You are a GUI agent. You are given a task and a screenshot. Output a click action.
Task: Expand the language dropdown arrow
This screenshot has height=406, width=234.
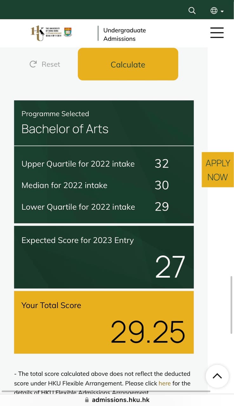tap(222, 11)
